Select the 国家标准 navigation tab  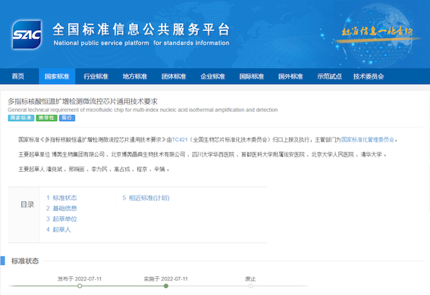[x=57, y=76]
